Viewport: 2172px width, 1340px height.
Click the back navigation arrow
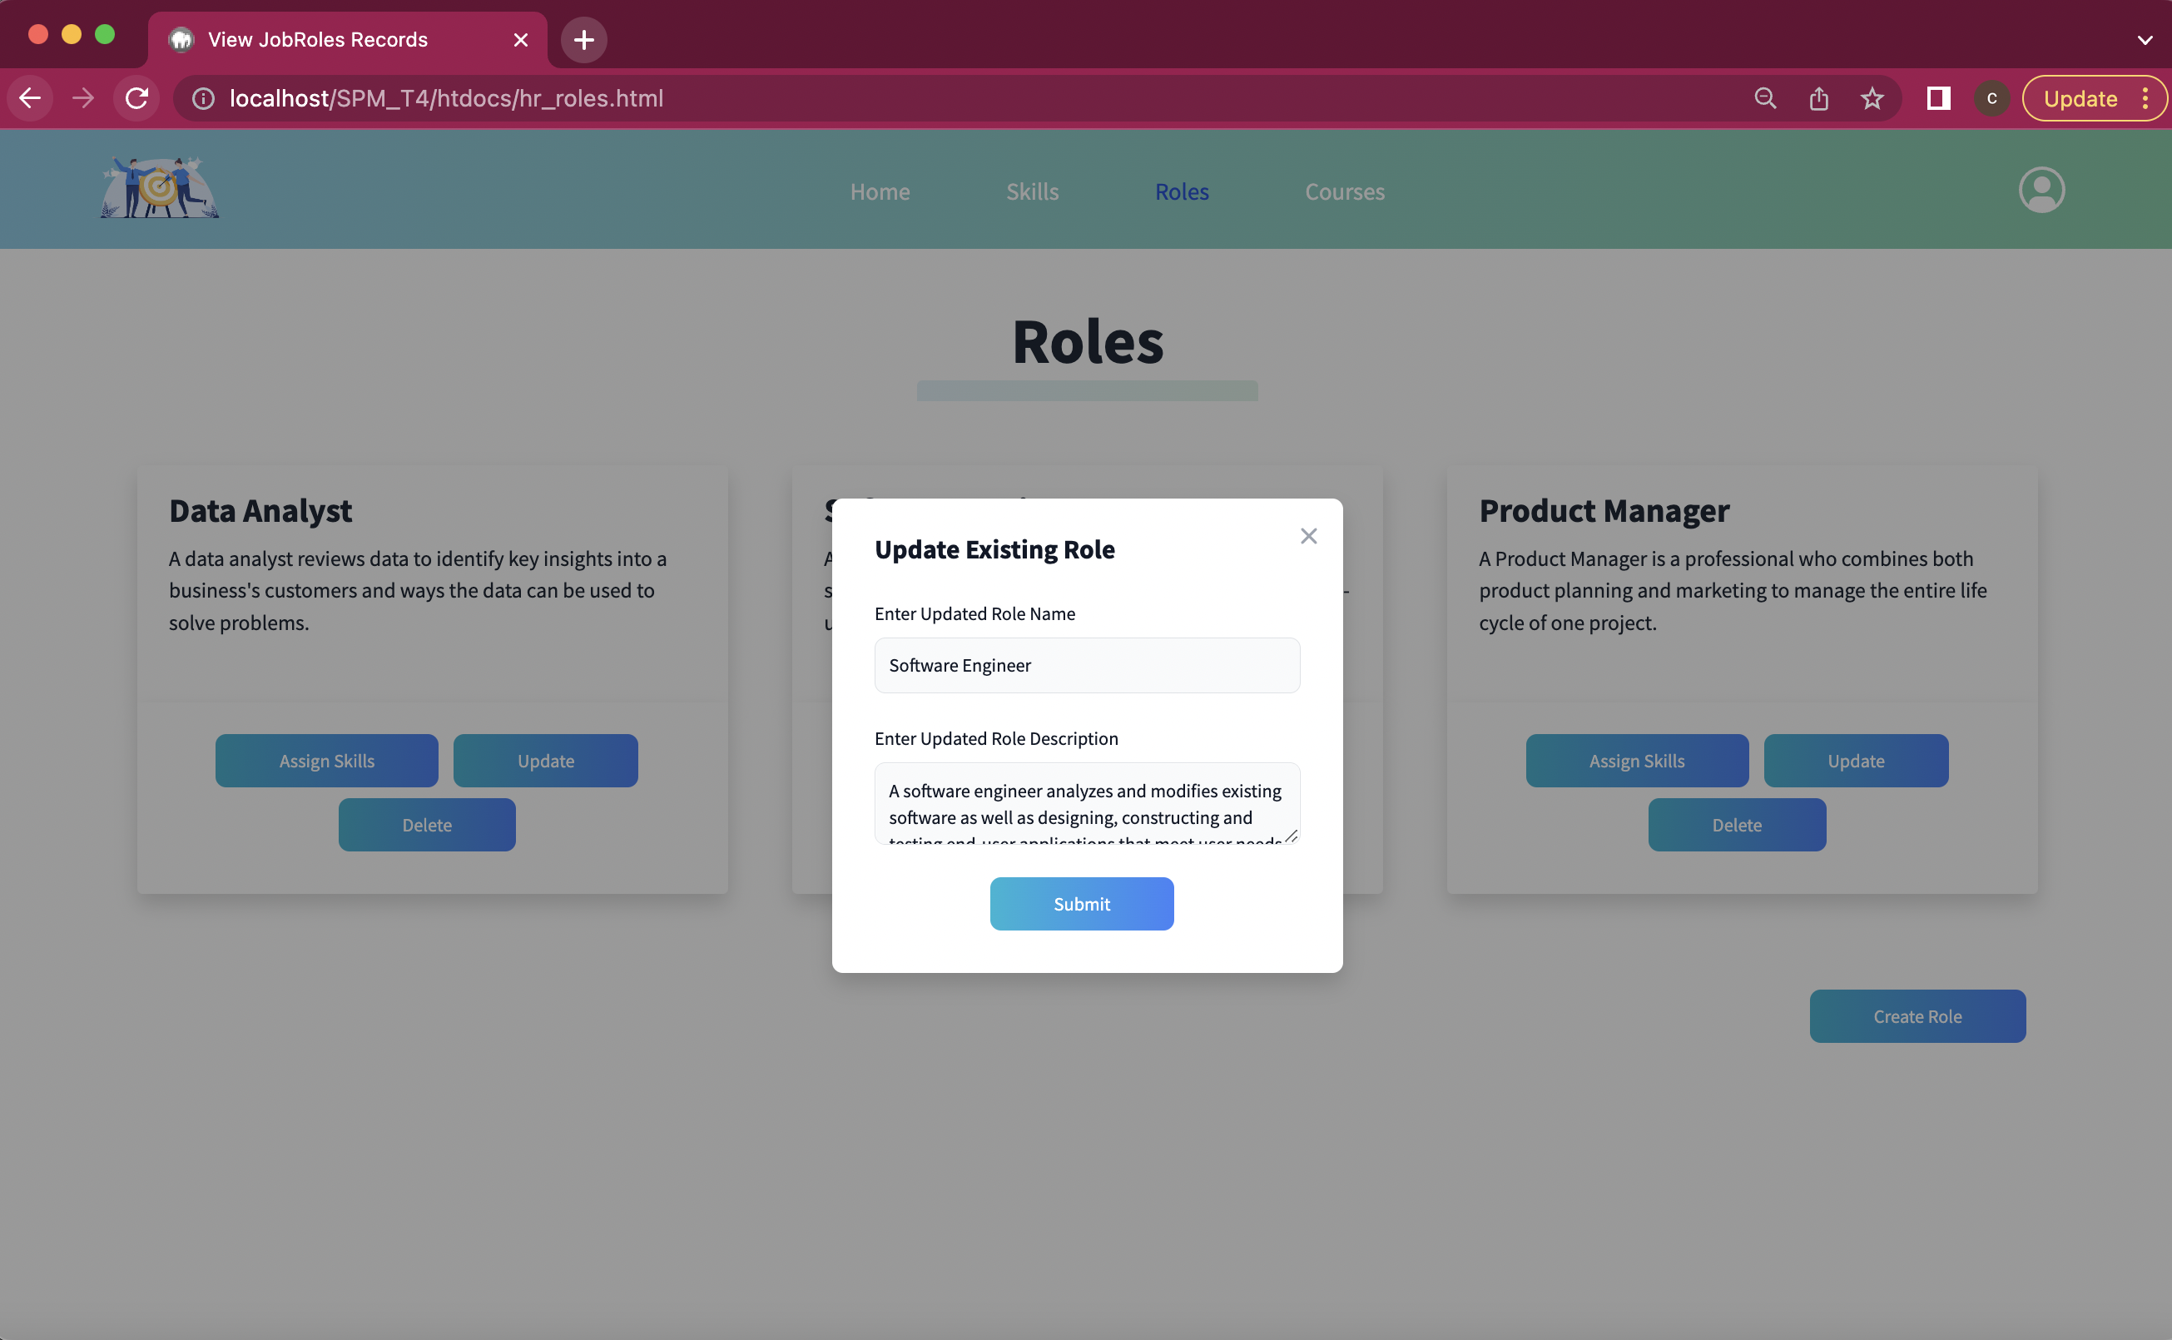tap(29, 98)
